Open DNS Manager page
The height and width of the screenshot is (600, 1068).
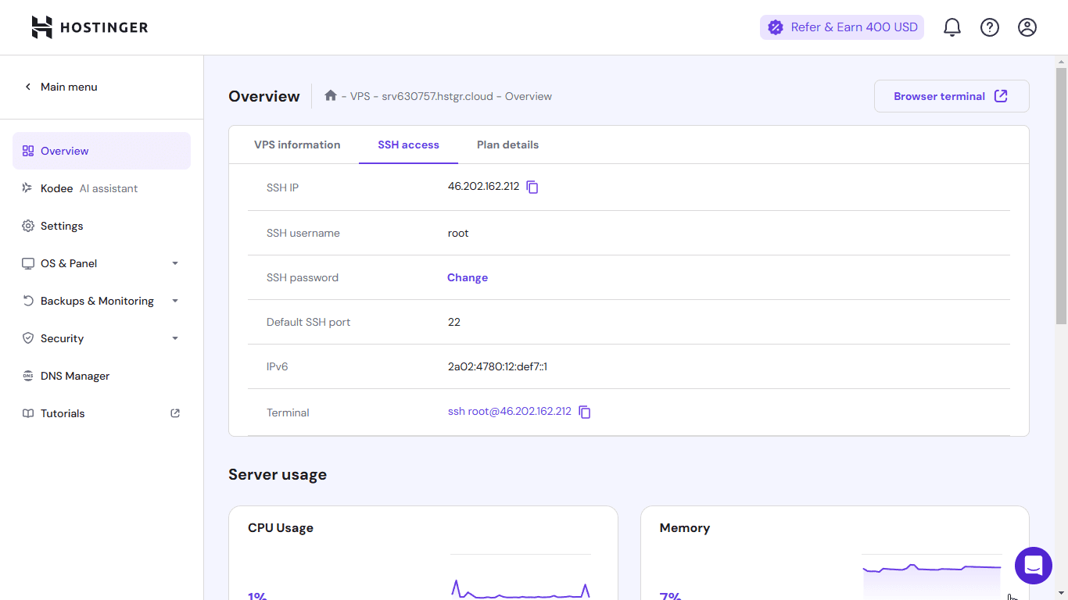[x=102, y=376]
